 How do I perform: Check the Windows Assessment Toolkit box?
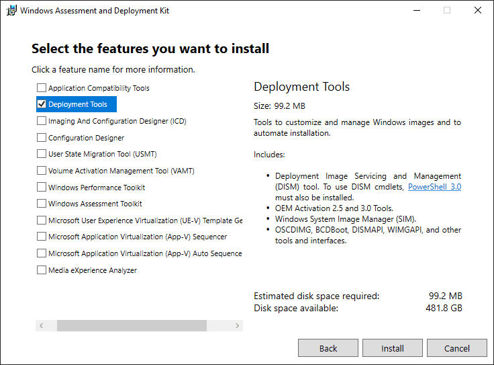tap(42, 204)
